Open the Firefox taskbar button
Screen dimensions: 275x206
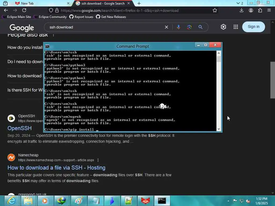tap(146, 201)
